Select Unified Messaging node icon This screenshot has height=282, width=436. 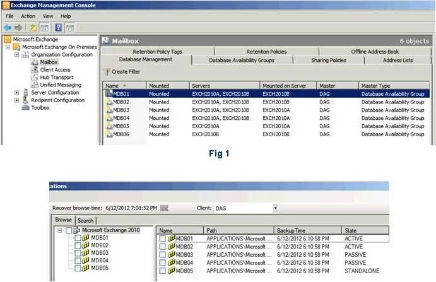point(35,85)
